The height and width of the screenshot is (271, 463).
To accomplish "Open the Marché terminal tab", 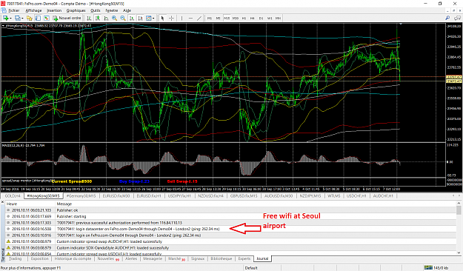I will 176,258.
